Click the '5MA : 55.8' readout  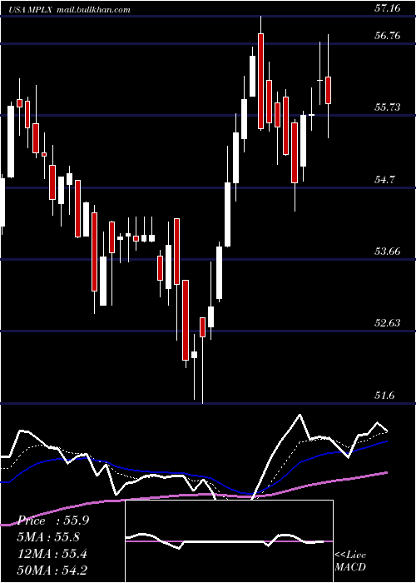pos(48,537)
